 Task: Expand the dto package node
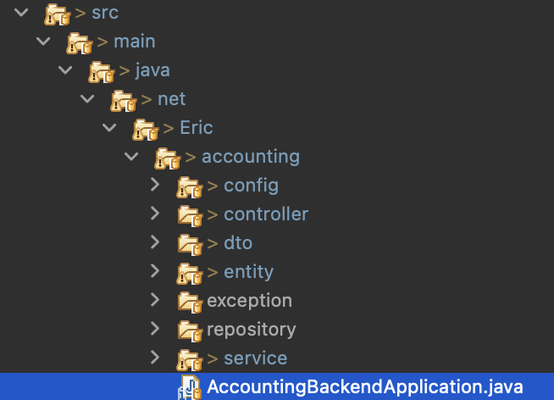pyautogui.click(x=154, y=242)
